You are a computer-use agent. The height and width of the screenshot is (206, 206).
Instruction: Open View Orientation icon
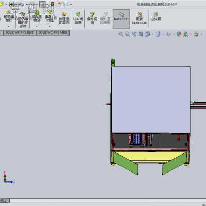pyautogui.click(x=147, y=34)
